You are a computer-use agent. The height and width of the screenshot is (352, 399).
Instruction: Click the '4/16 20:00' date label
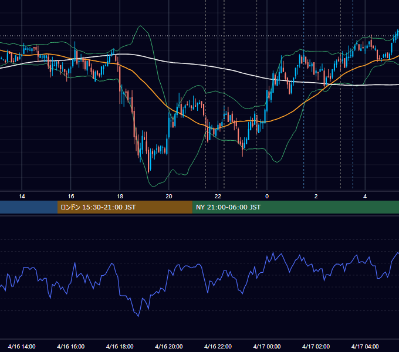pyautogui.click(x=169, y=346)
